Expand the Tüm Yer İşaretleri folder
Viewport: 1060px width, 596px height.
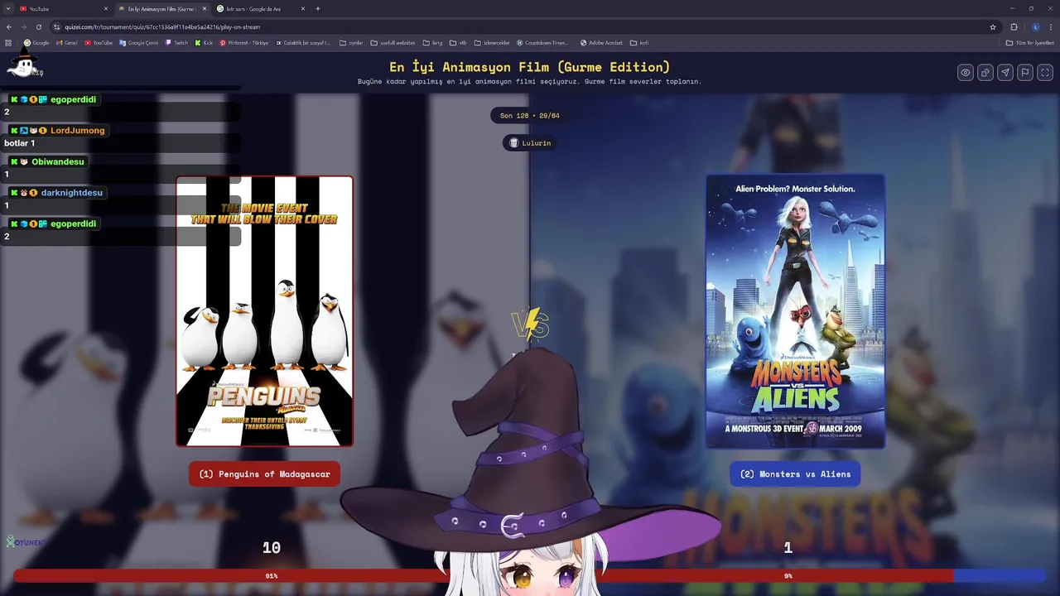pyautogui.click(x=1030, y=42)
